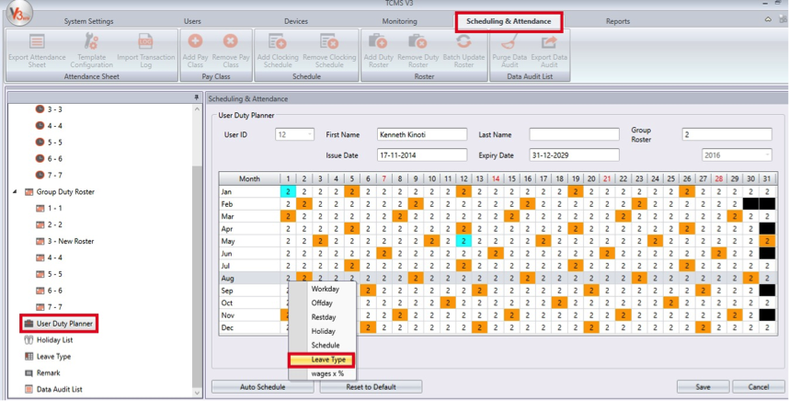Viewport: 789px width, 401px height.
Task: Open group roster 7 - 7
Action: tap(49, 307)
